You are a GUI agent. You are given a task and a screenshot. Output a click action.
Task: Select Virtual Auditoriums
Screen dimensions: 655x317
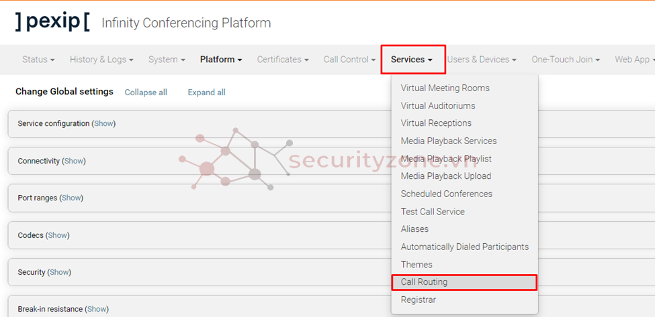click(x=438, y=106)
